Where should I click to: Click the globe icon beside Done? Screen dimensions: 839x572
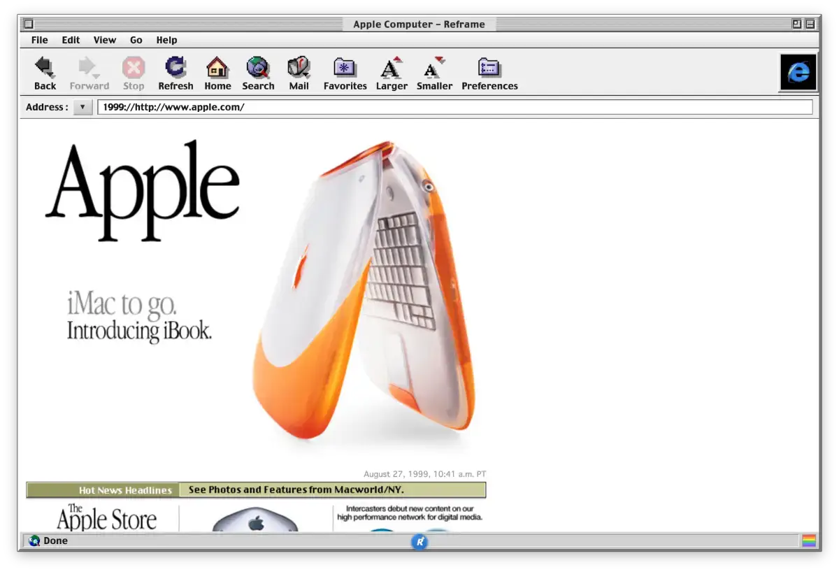(x=34, y=541)
